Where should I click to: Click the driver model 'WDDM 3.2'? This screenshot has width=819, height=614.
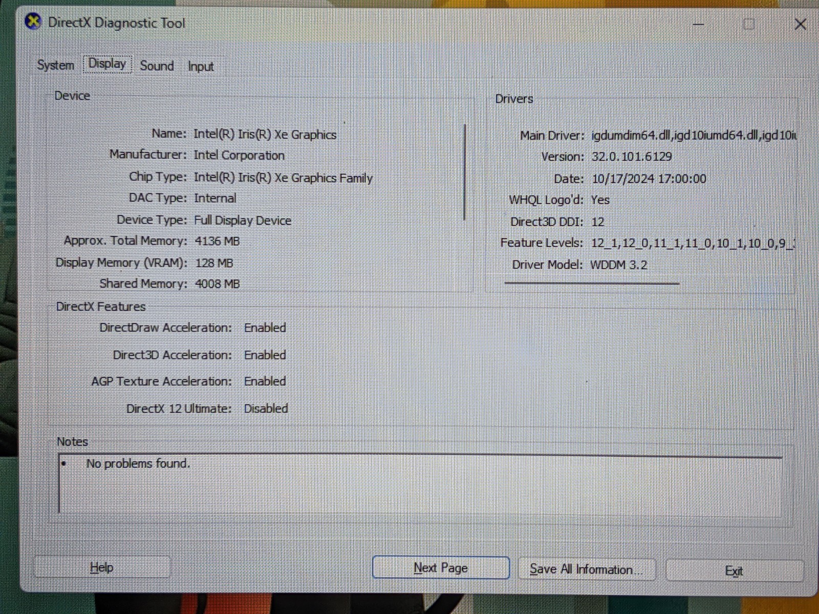[x=618, y=265]
